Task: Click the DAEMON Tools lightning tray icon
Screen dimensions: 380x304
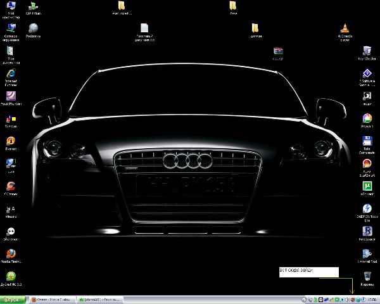Action: coord(364,300)
